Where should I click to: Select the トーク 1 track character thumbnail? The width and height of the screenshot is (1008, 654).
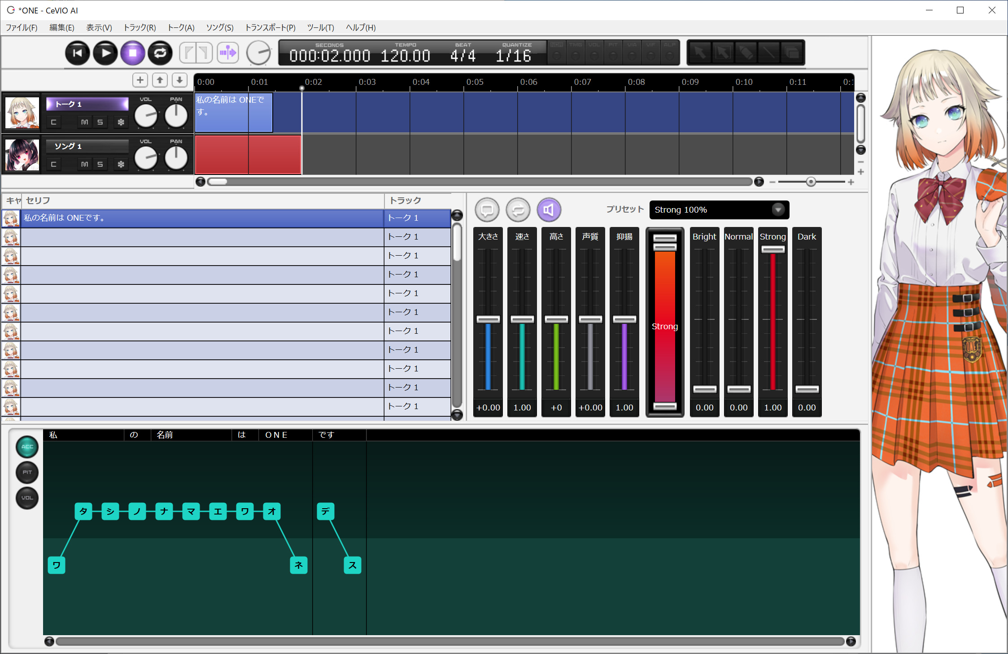click(22, 113)
